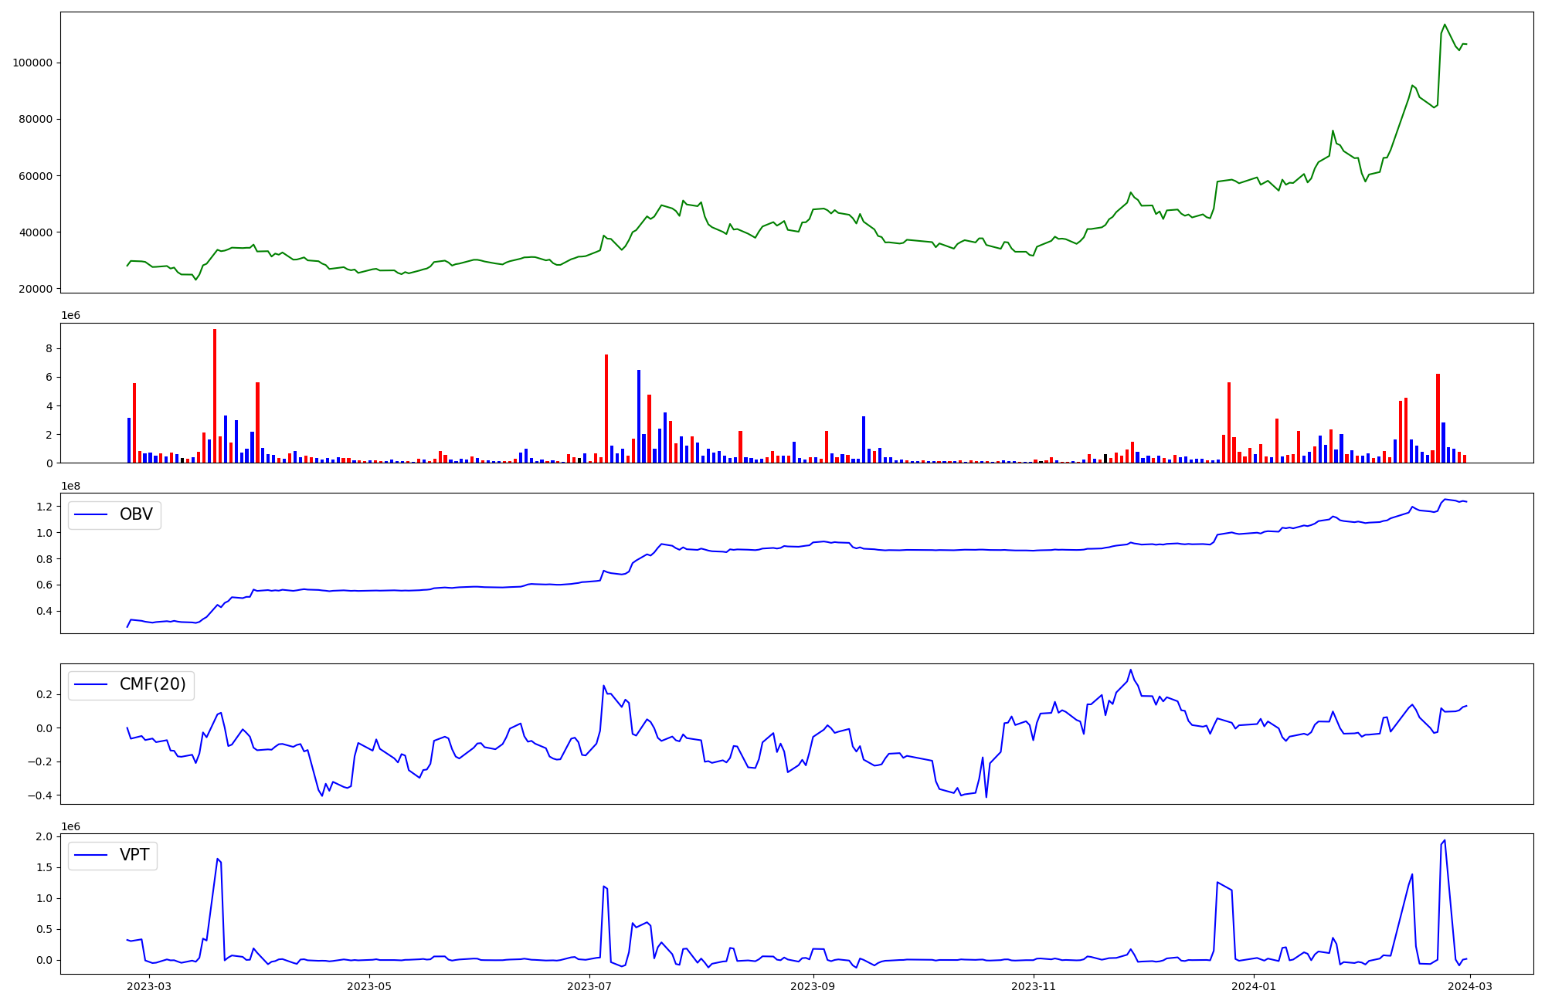The width and height of the screenshot is (1545, 1004).
Task: Click the tallest VPT spike near 2024-03
Action: [1445, 841]
